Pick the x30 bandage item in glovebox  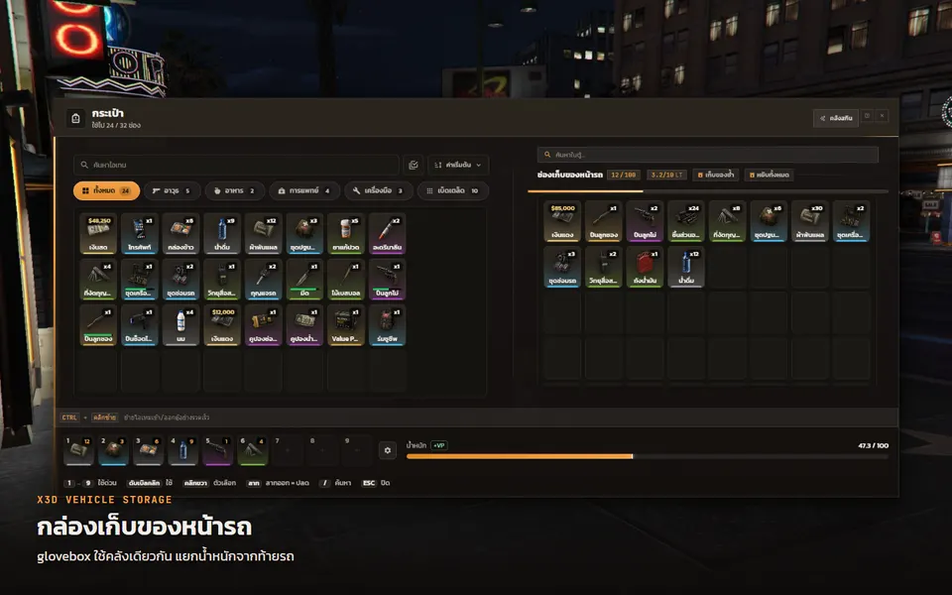(810, 221)
